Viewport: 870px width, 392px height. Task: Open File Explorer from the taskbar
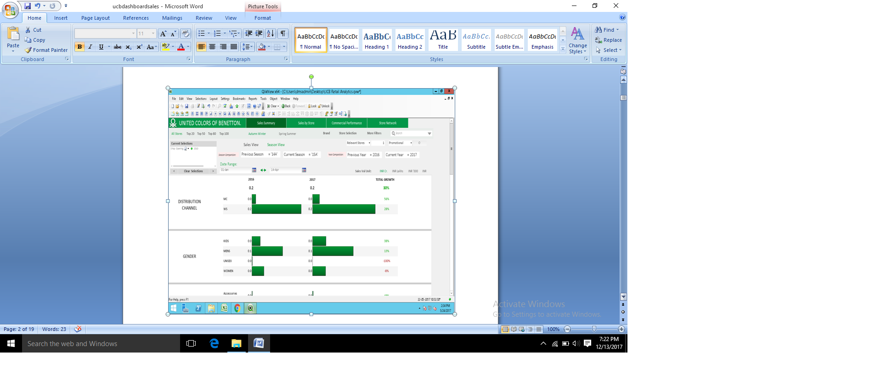pyautogui.click(x=237, y=343)
